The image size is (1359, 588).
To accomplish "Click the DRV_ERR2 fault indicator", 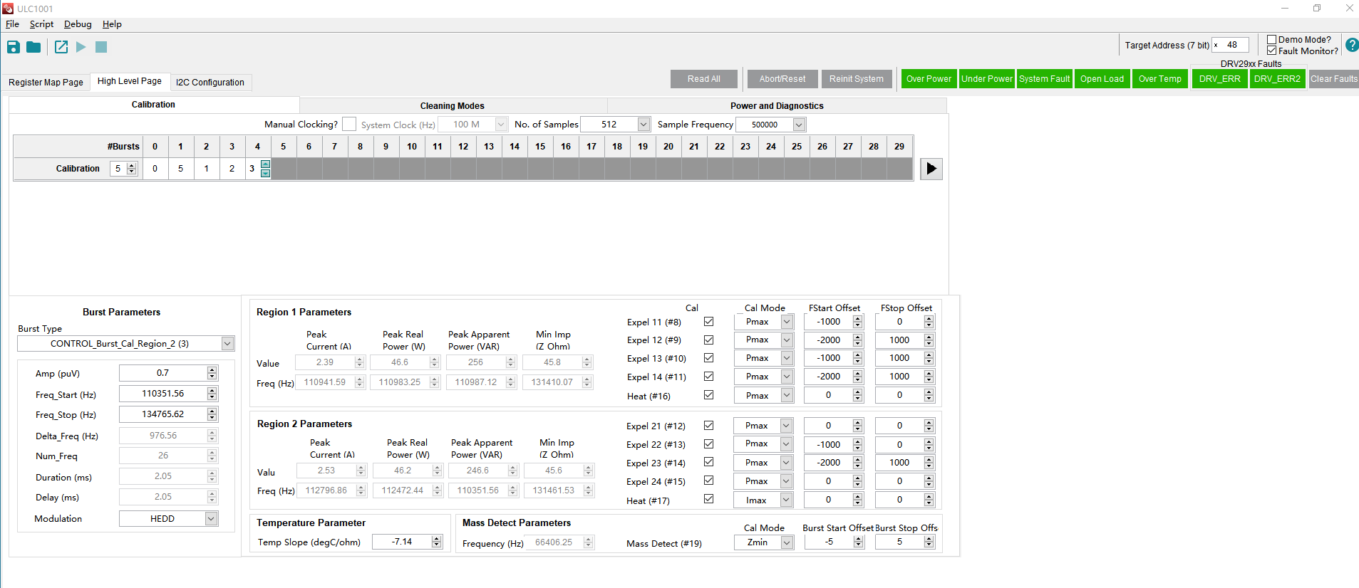I will click(x=1277, y=79).
